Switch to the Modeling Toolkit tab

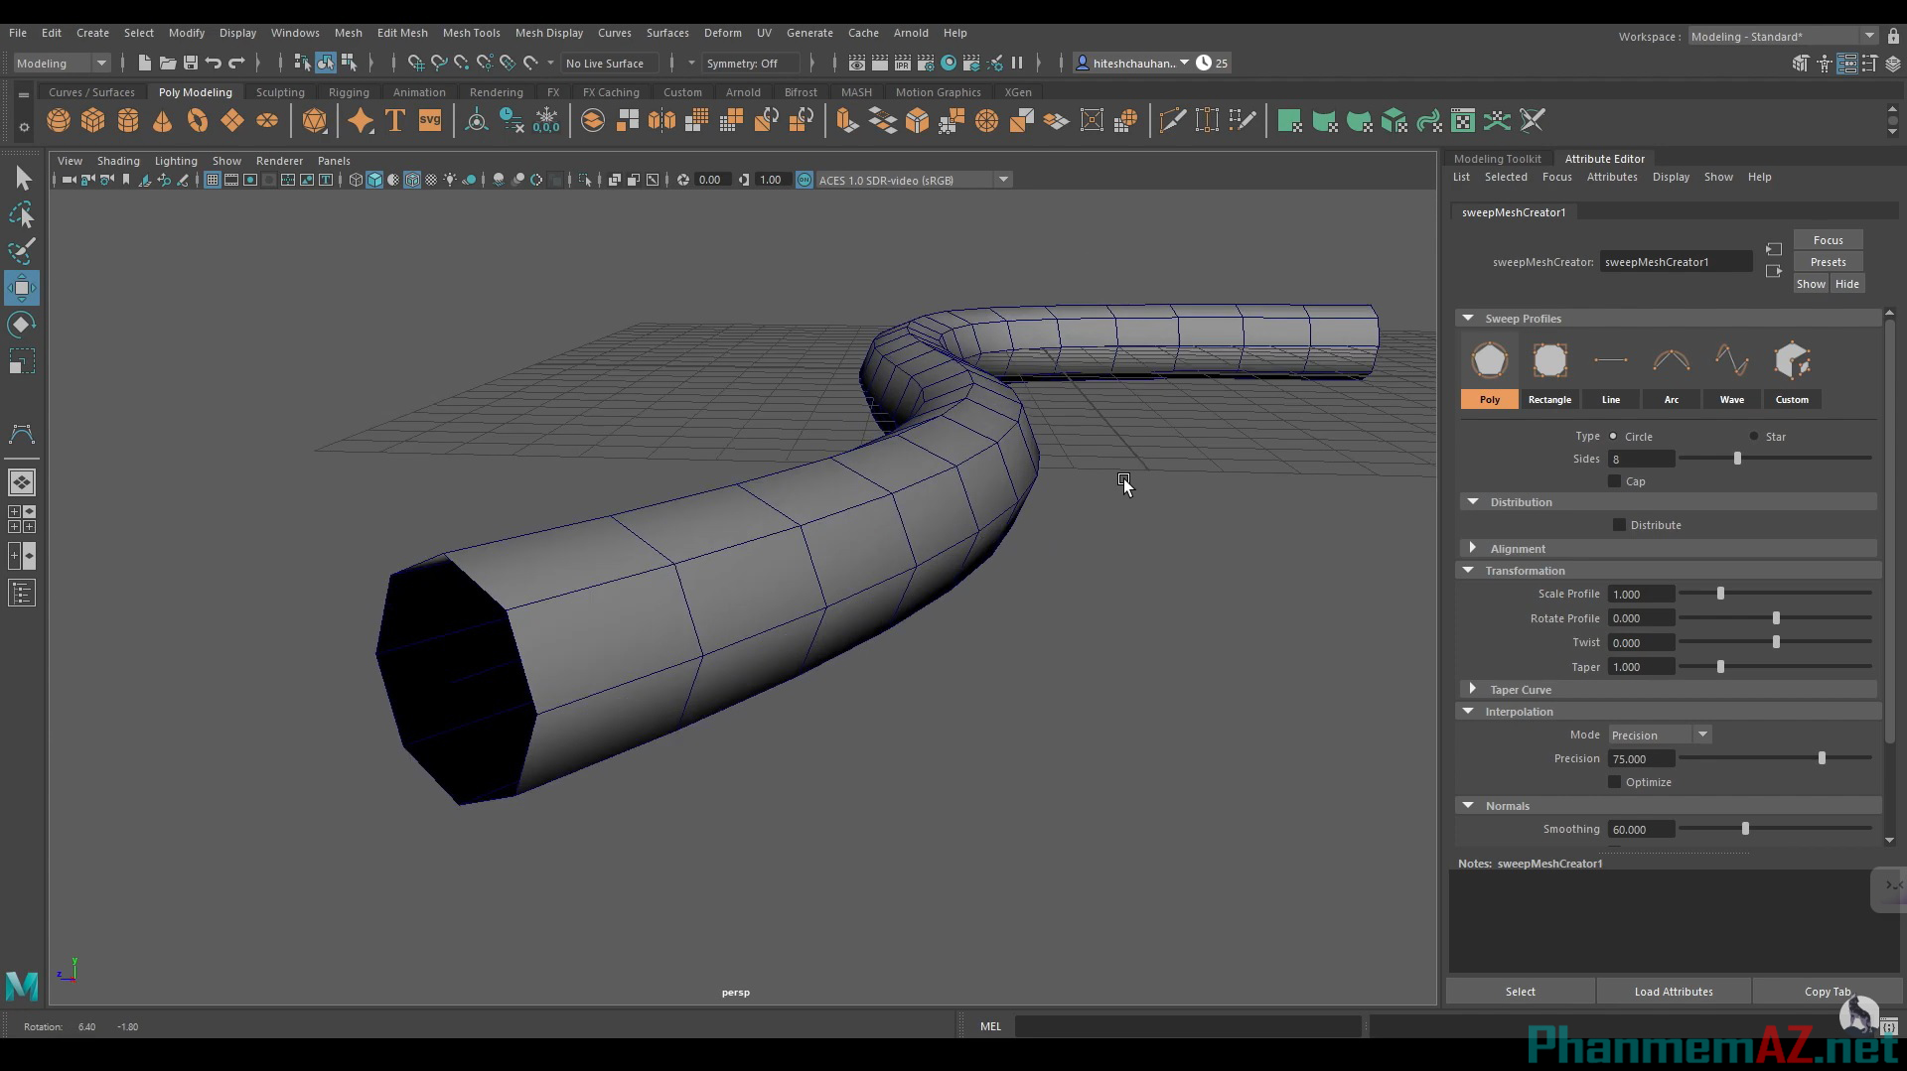pyautogui.click(x=1498, y=158)
